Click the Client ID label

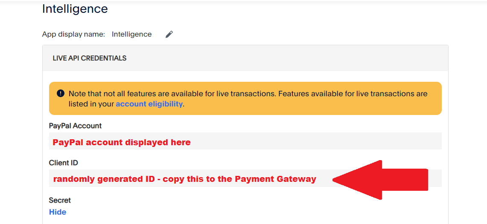[63, 163]
